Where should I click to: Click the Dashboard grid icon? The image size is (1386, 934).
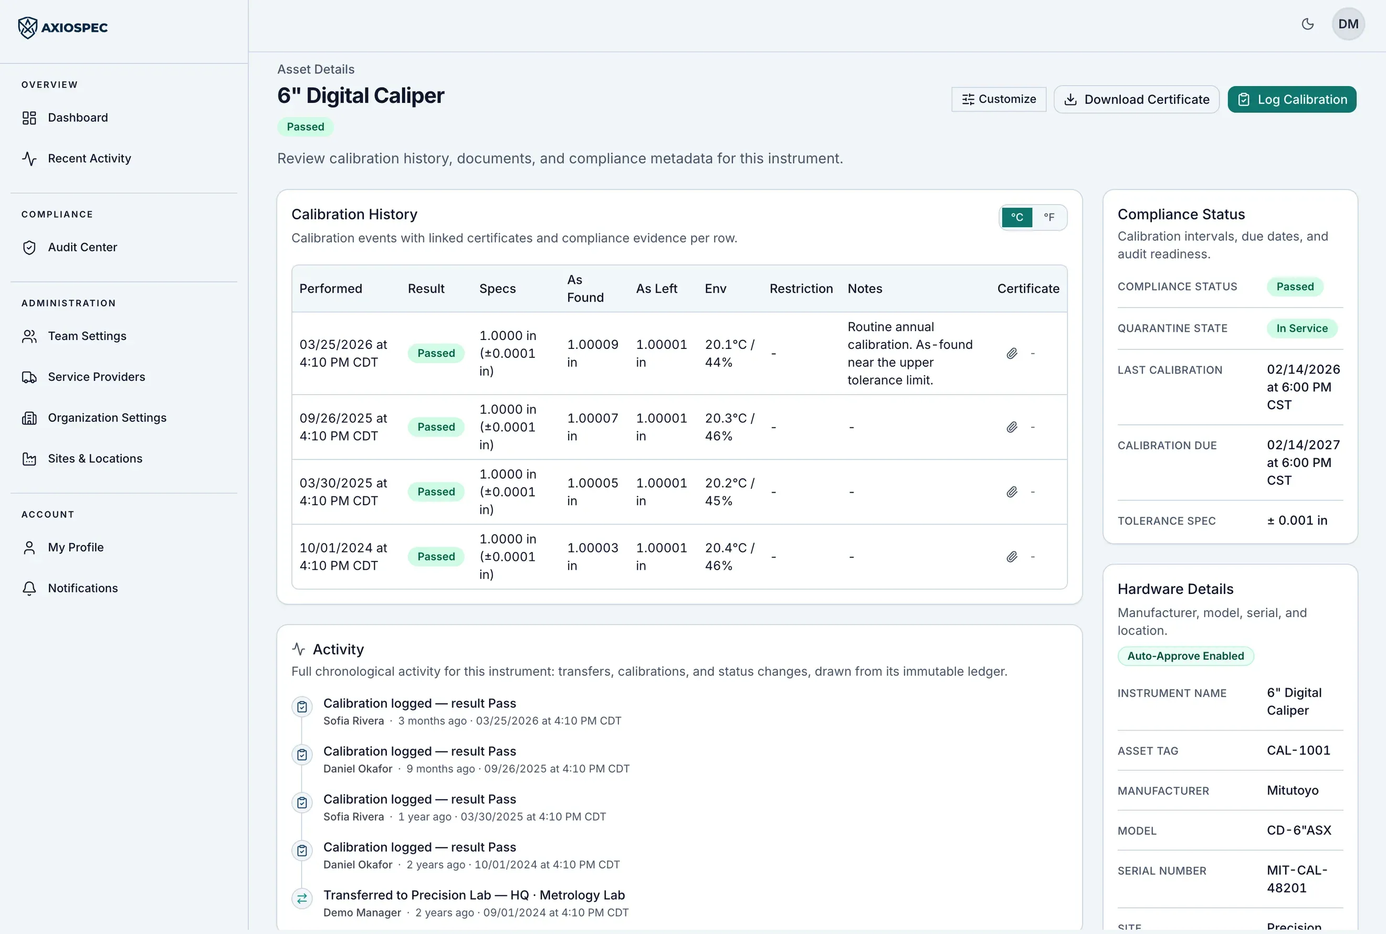pyautogui.click(x=29, y=118)
